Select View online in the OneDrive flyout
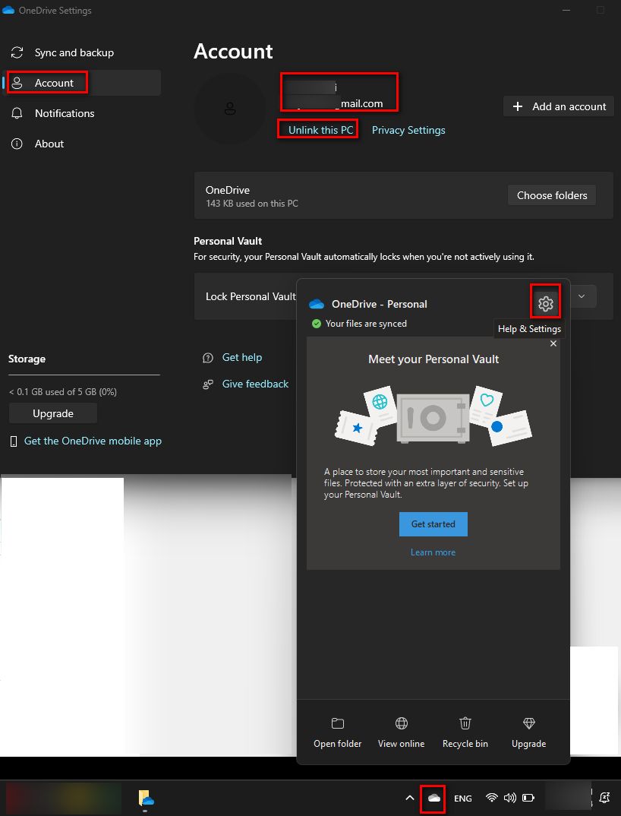621x816 pixels. pos(401,732)
